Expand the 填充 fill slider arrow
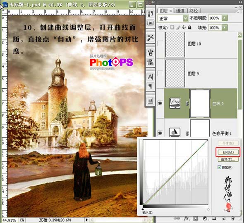 225,28
